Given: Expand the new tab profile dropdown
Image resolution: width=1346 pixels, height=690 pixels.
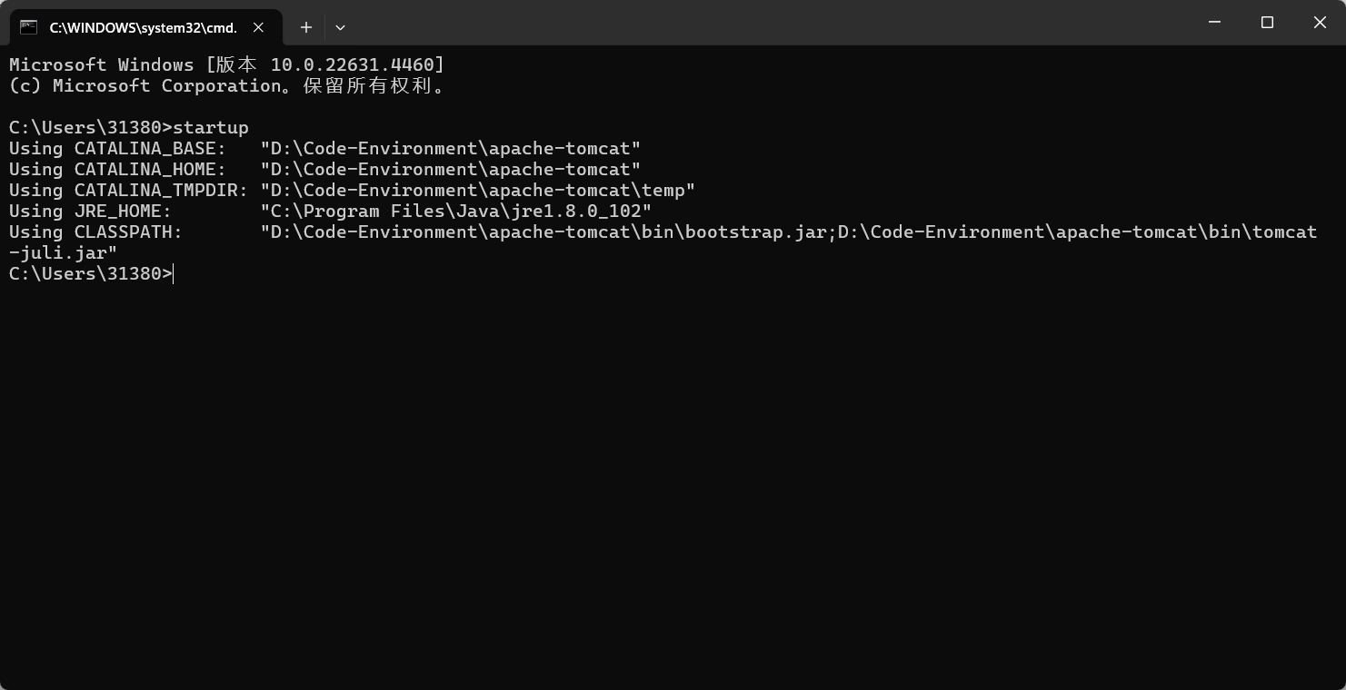Looking at the screenshot, I should click(340, 27).
